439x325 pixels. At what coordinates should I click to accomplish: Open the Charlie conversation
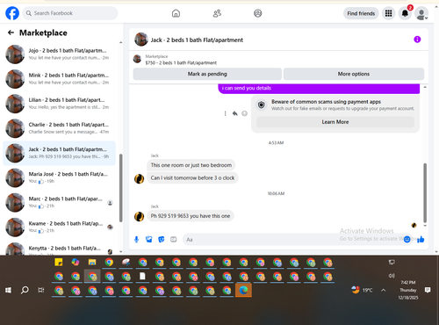(x=59, y=128)
